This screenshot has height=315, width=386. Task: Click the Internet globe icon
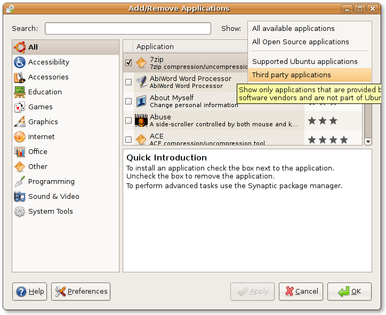click(20, 136)
